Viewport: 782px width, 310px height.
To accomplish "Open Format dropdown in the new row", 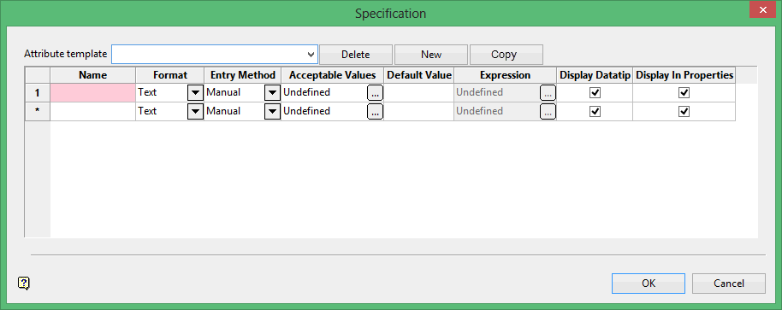I will (195, 112).
